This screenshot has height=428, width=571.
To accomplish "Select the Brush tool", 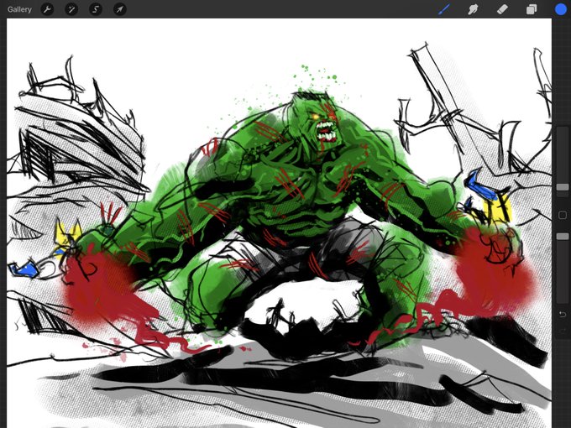I will [444, 9].
